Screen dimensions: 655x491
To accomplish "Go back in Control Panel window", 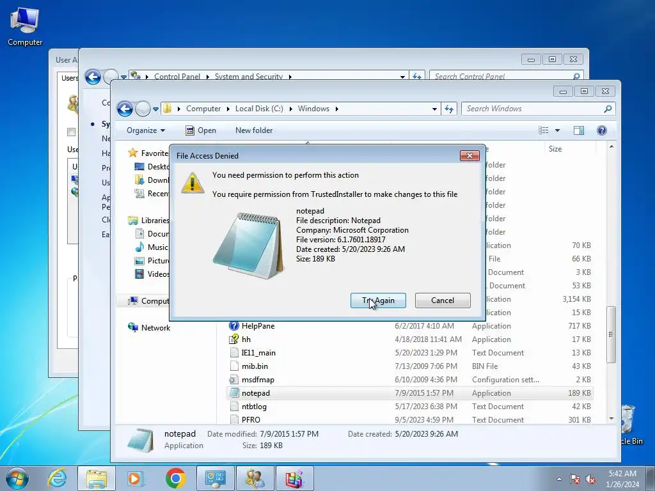I will (93, 77).
